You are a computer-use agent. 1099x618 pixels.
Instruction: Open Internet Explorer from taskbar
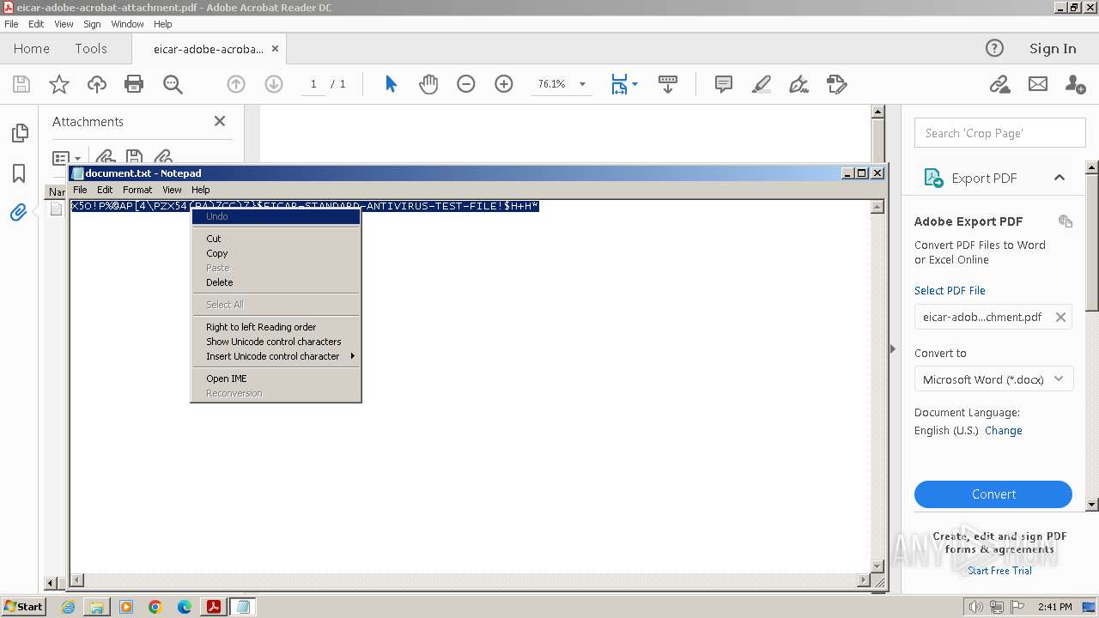pos(68,607)
